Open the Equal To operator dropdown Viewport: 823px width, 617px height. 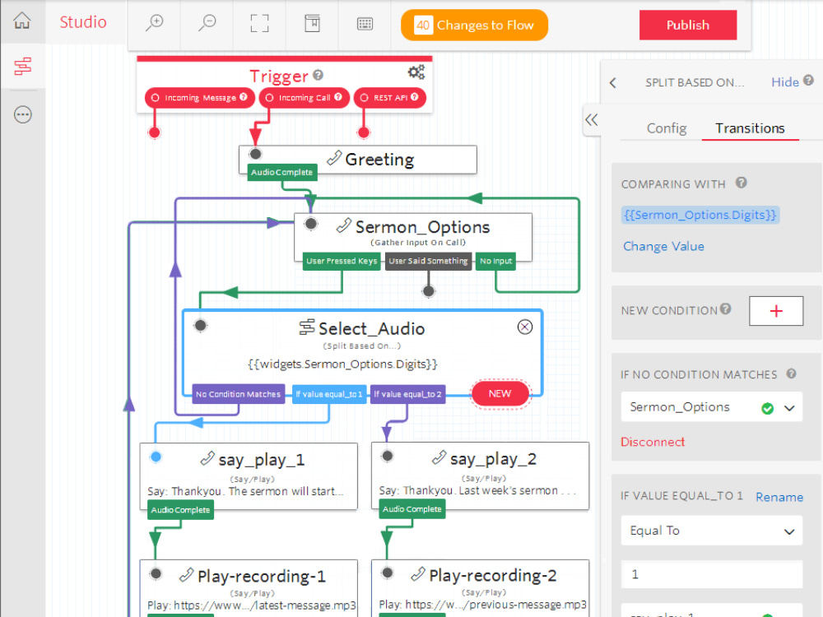click(x=711, y=531)
